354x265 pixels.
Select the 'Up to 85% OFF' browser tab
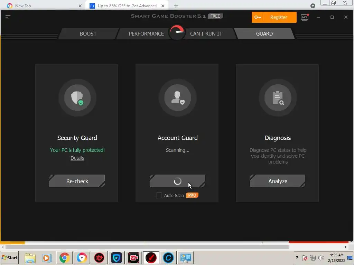(x=127, y=6)
